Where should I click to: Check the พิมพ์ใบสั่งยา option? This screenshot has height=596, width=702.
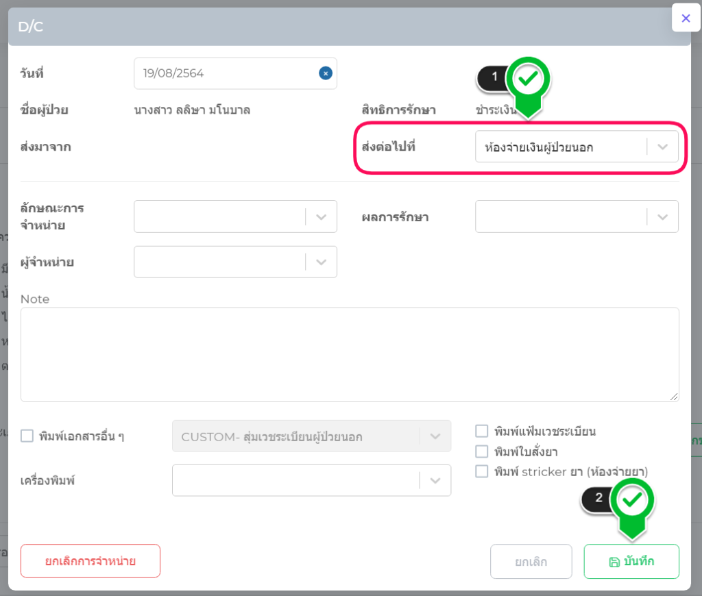tap(482, 451)
